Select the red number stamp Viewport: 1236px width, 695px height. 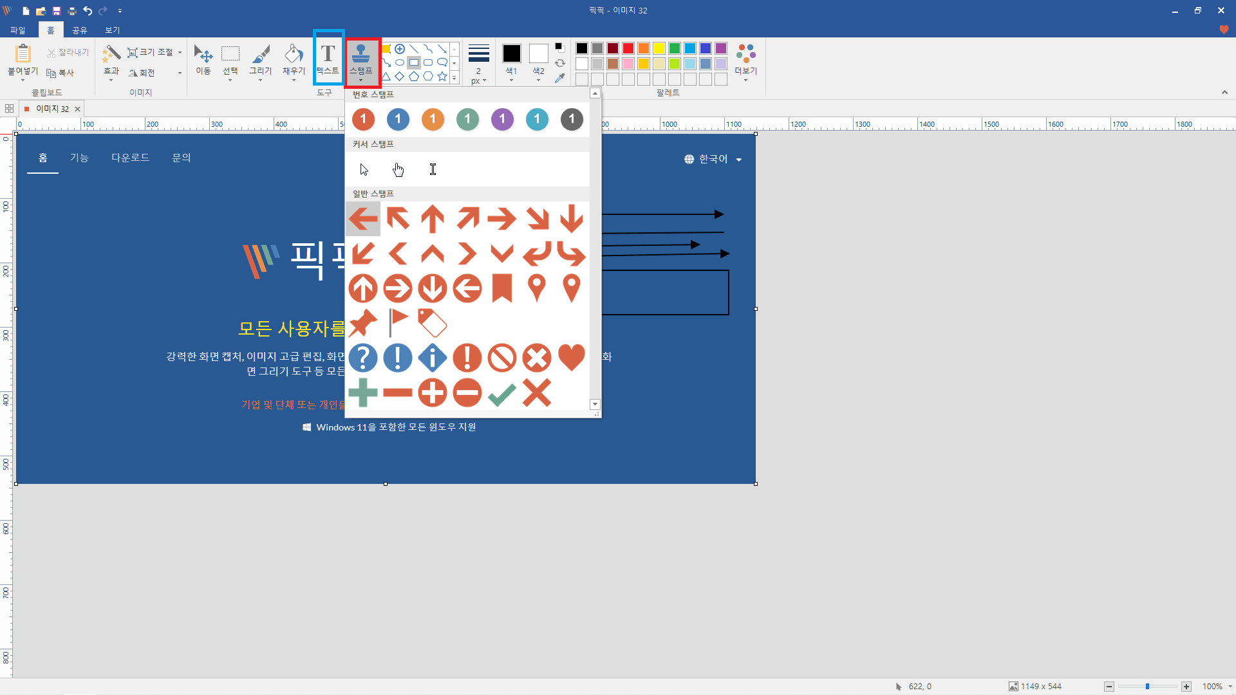click(363, 119)
